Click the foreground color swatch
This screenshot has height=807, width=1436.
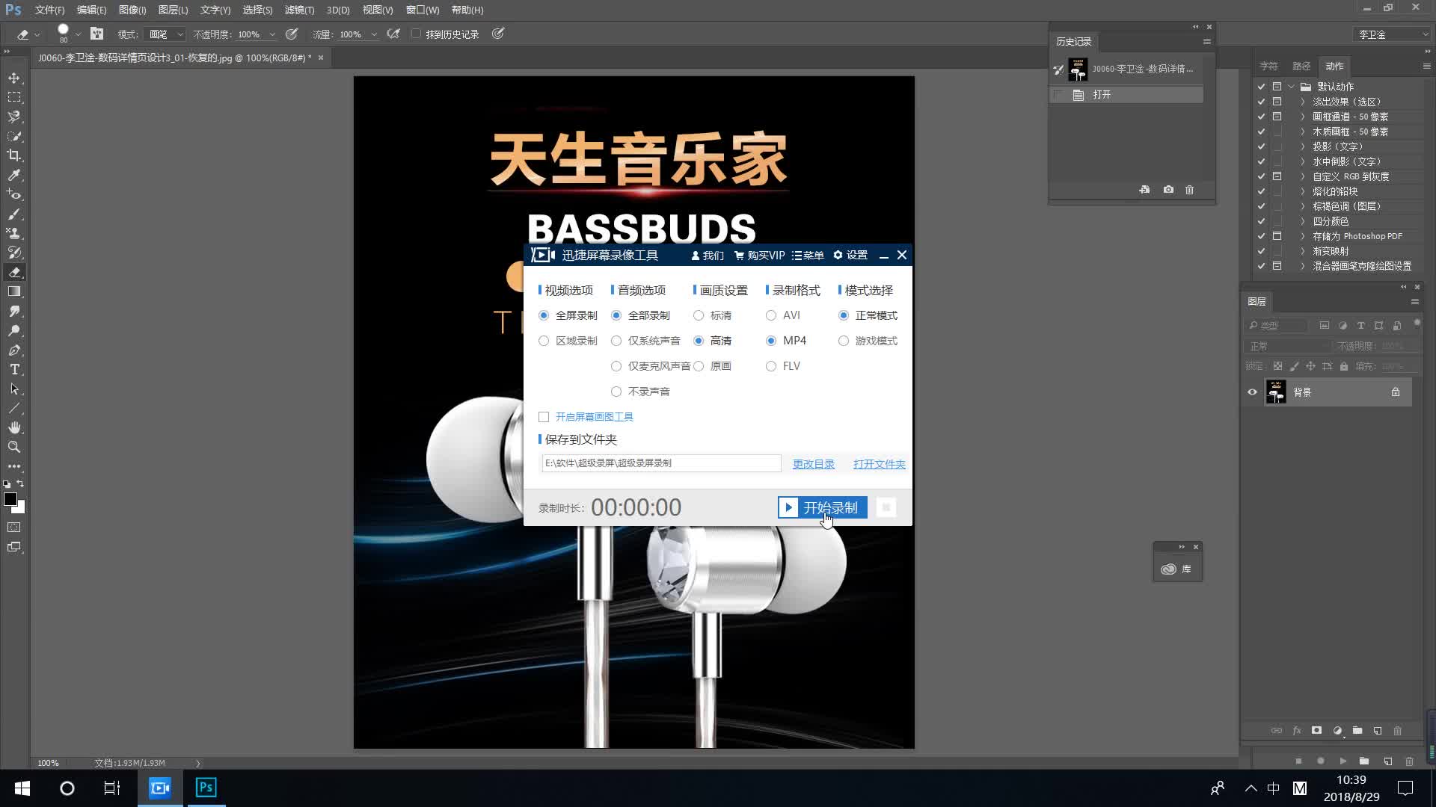click(10, 500)
